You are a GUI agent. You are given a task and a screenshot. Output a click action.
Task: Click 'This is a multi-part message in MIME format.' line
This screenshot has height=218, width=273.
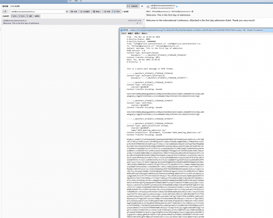[150, 69]
